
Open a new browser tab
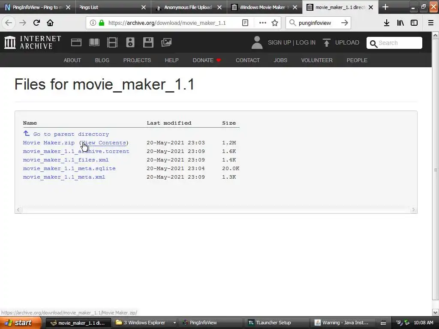[x=385, y=7]
